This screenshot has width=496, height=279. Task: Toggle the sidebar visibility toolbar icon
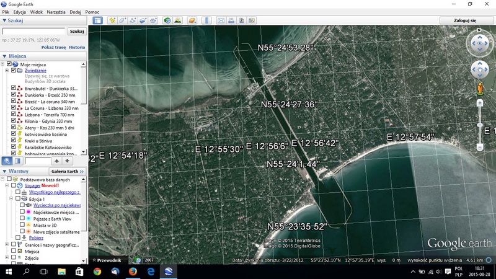(x=98, y=20)
